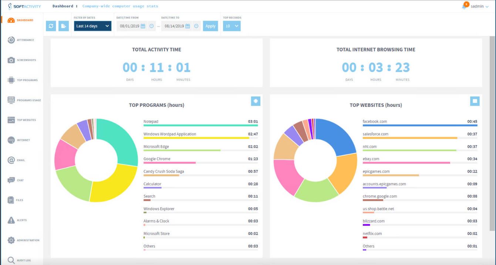The image size is (496, 265).
Task: Click the Attendance clock icon in sidebar
Action: pyautogui.click(x=11, y=40)
